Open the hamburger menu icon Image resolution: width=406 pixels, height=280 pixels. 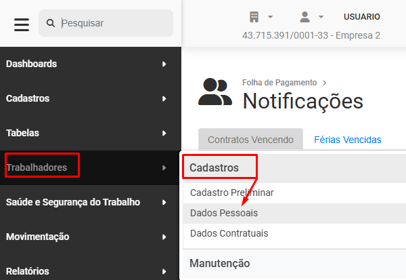(x=22, y=24)
